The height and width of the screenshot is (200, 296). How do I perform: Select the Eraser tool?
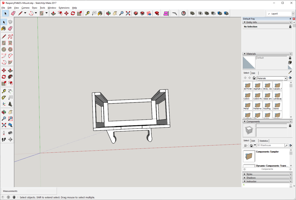pyautogui.click(x=11, y=28)
